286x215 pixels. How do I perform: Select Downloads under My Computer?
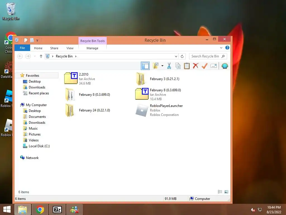[37, 123]
